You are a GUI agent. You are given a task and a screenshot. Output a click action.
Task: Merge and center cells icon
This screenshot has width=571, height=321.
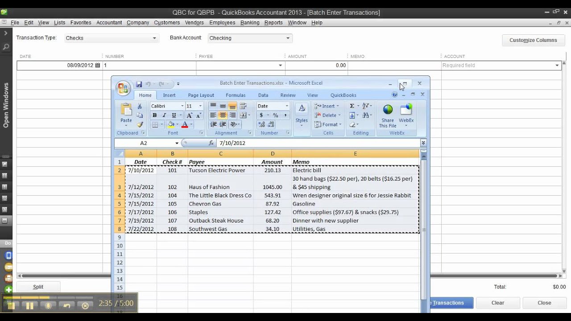(x=243, y=115)
